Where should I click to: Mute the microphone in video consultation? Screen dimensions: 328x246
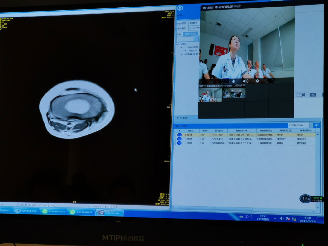click(234, 81)
